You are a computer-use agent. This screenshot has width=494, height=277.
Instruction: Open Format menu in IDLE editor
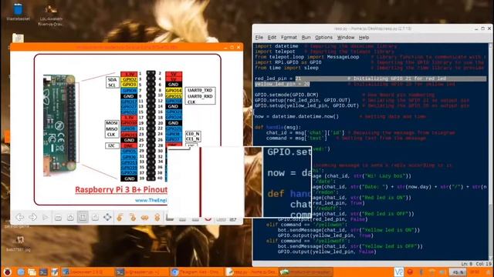coord(289,38)
